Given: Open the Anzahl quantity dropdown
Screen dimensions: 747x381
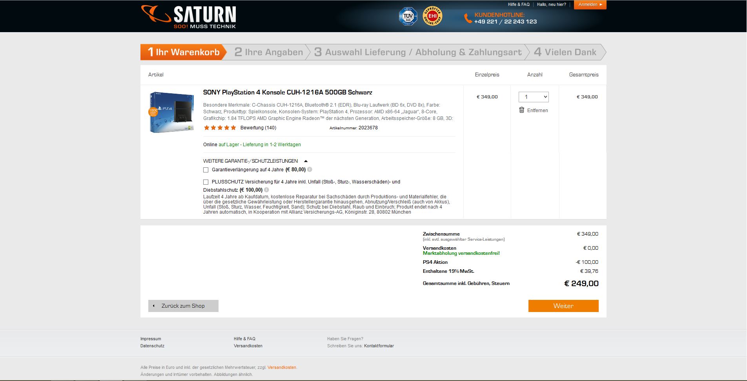Looking at the screenshot, I should [534, 97].
